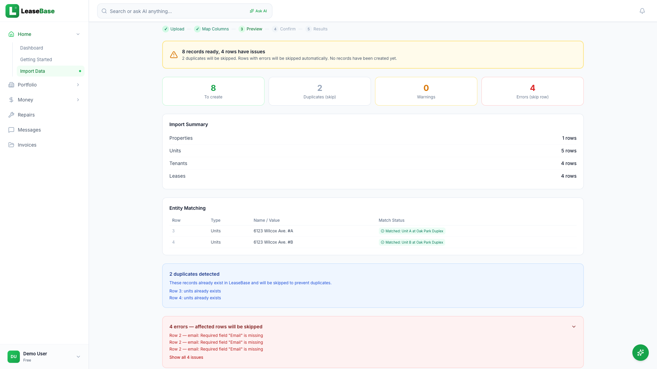Click the Matched: Unit A at Oak Park Duplex badge
The image size is (657, 369).
tap(412, 231)
